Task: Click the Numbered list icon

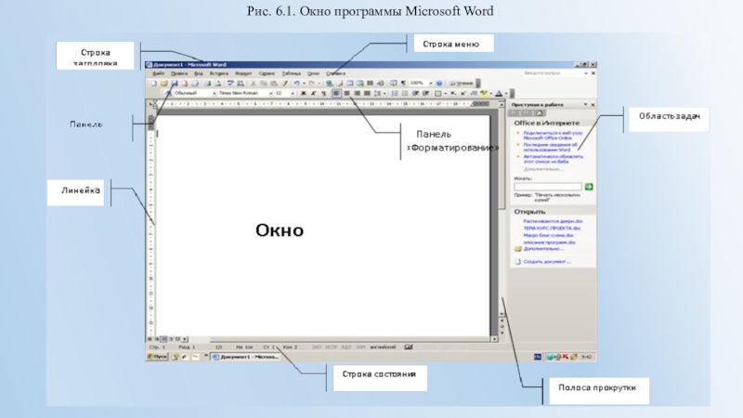Action: coord(395,94)
